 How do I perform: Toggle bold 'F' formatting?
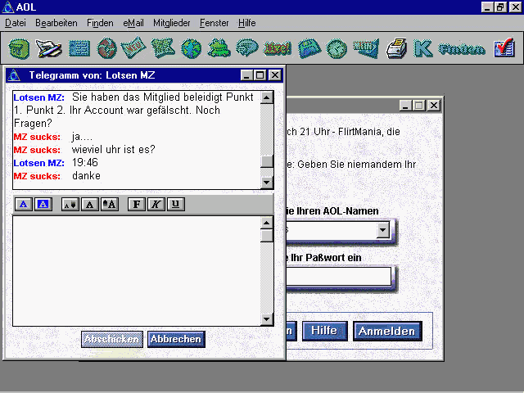[137, 204]
